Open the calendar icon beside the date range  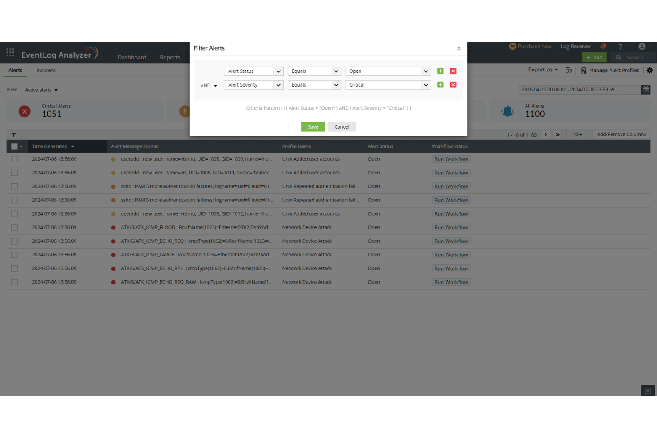click(646, 89)
